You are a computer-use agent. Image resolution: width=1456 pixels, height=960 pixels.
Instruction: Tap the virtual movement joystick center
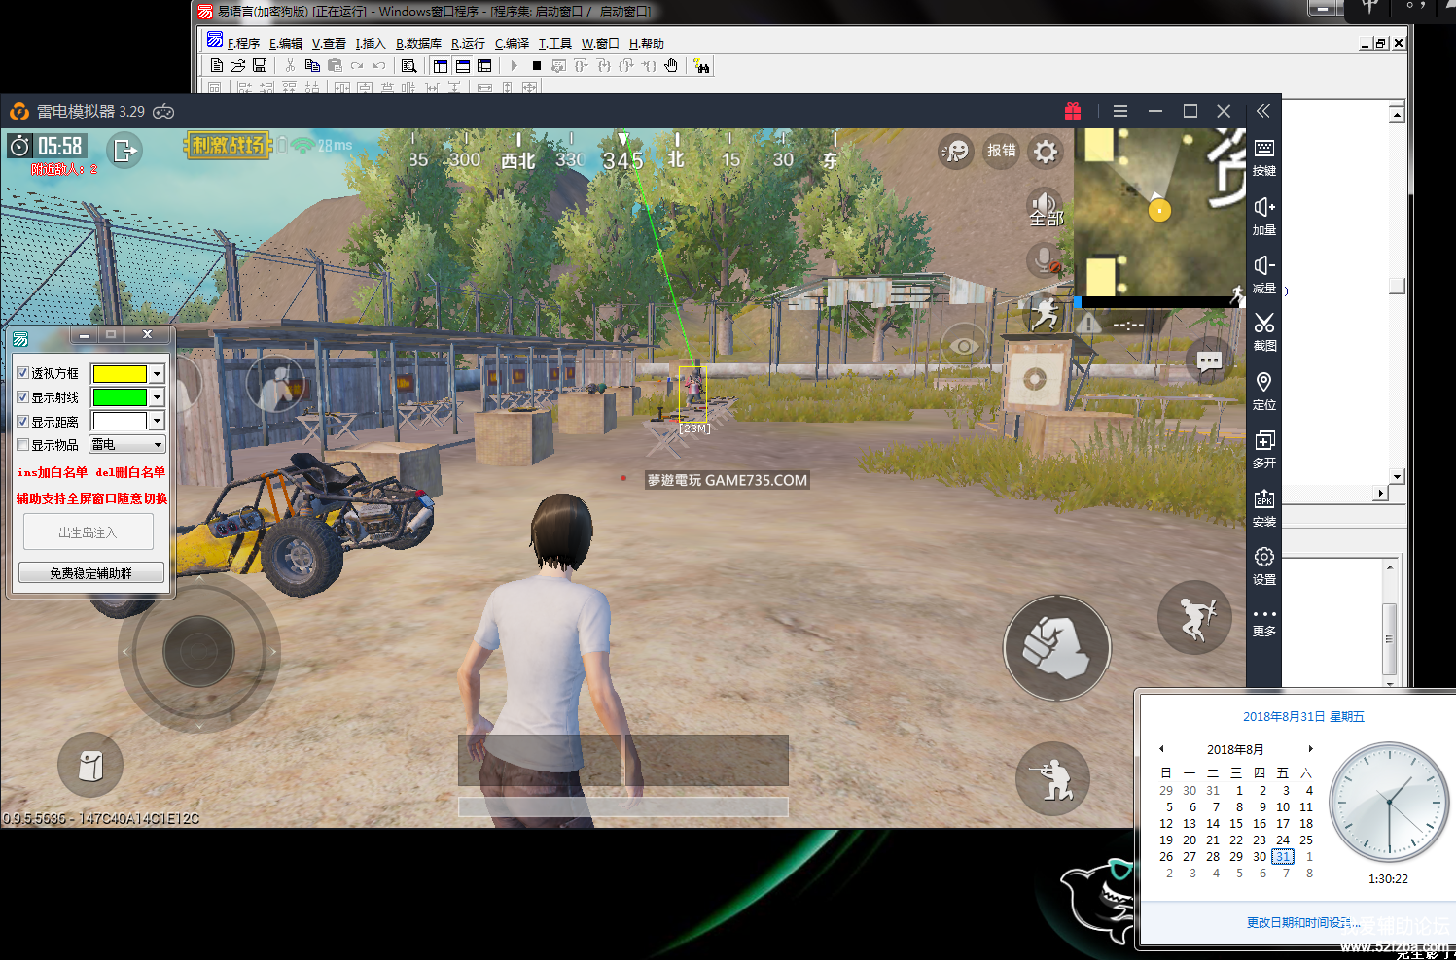(x=198, y=651)
